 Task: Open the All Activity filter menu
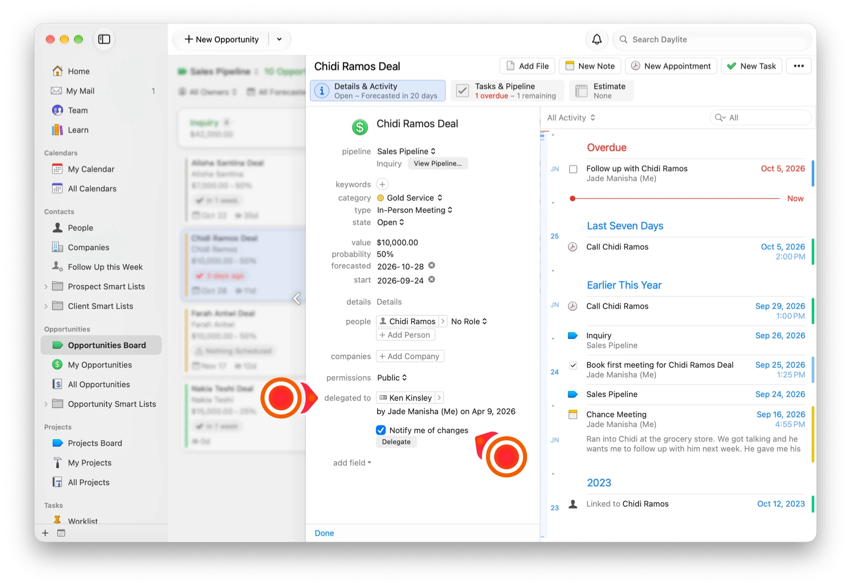[x=571, y=118]
